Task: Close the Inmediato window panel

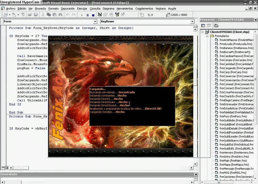Action: coord(196,174)
